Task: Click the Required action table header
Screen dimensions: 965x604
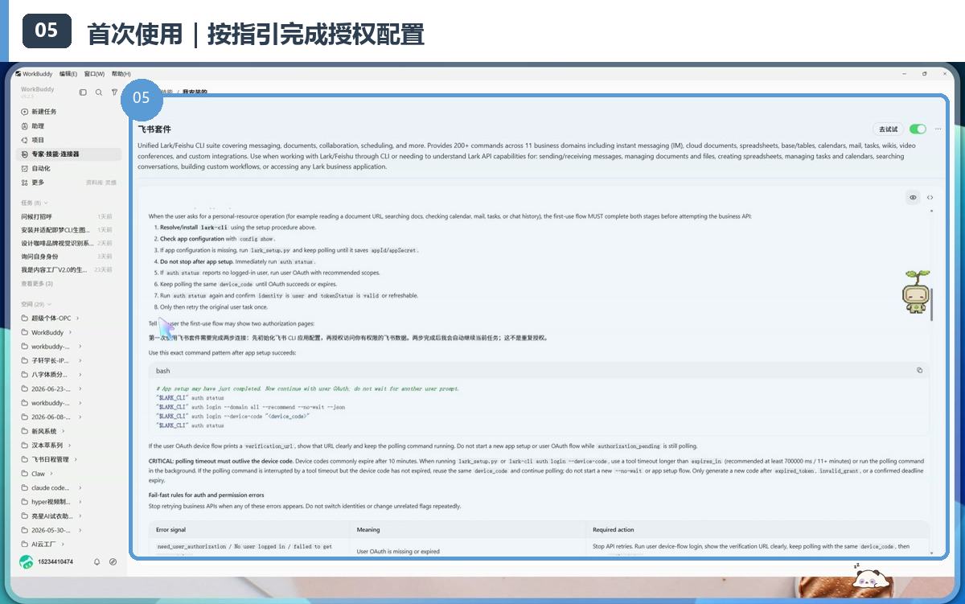Action: (x=615, y=530)
